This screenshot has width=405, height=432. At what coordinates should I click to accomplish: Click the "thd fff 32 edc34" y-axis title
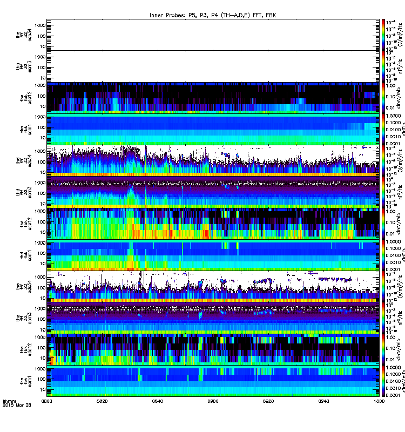[x=24, y=160]
